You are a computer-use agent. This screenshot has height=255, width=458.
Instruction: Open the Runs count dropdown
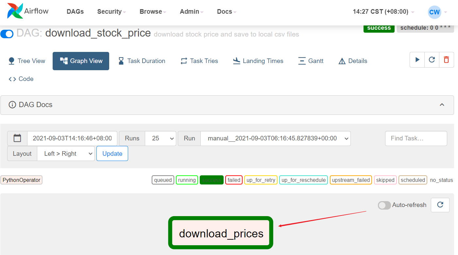click(160, 138)
